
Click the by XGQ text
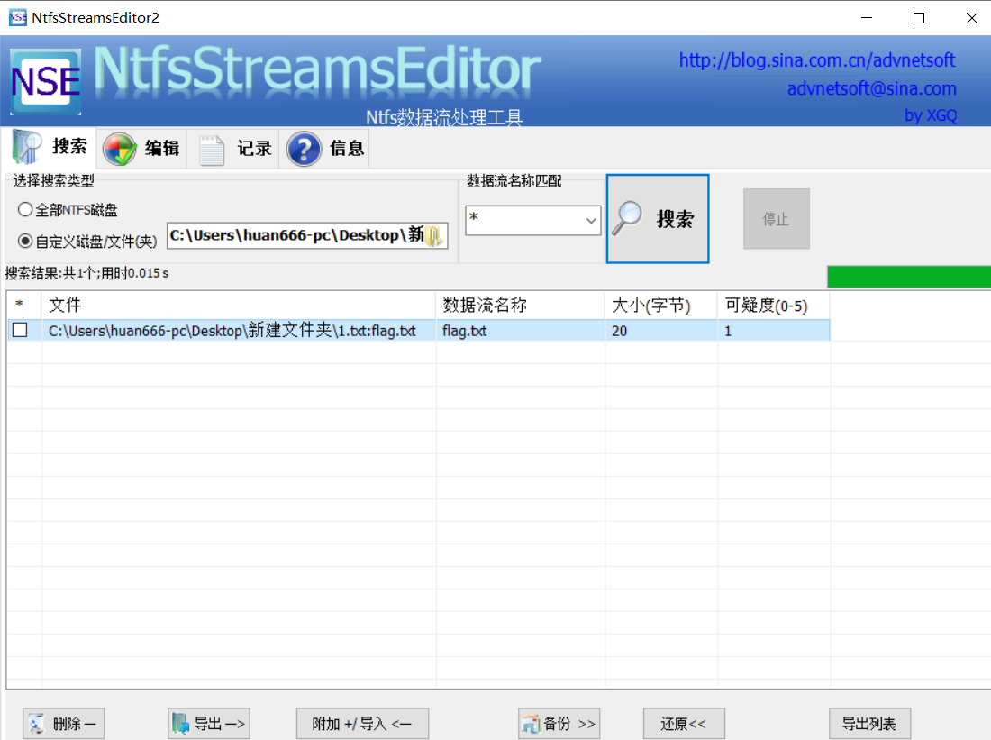(x=931, y=115)
